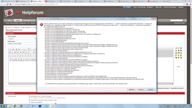Open the Windows Start button
192x108 pixels.
[x=3, y=106]
